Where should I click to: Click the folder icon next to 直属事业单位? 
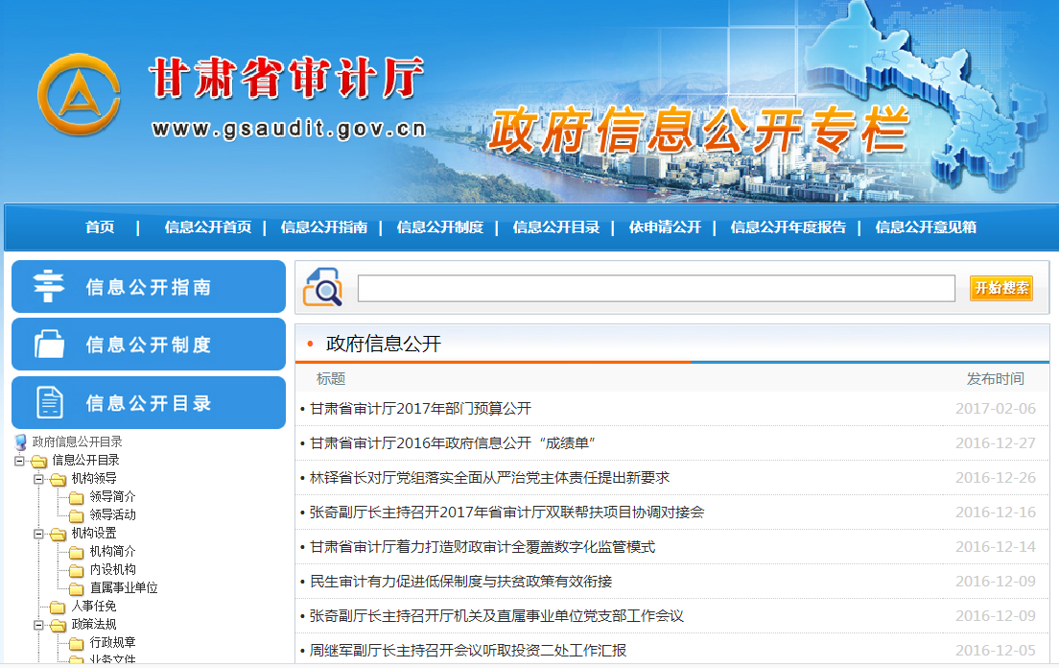[x=77, y=588]
